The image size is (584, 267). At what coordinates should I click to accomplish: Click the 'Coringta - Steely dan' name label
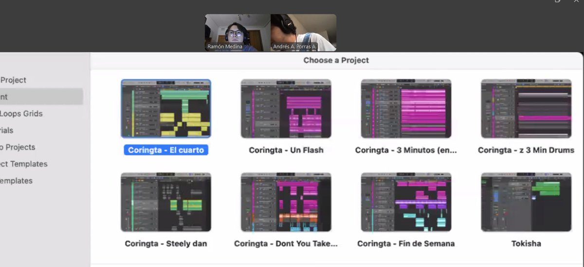tap(166, 244)
